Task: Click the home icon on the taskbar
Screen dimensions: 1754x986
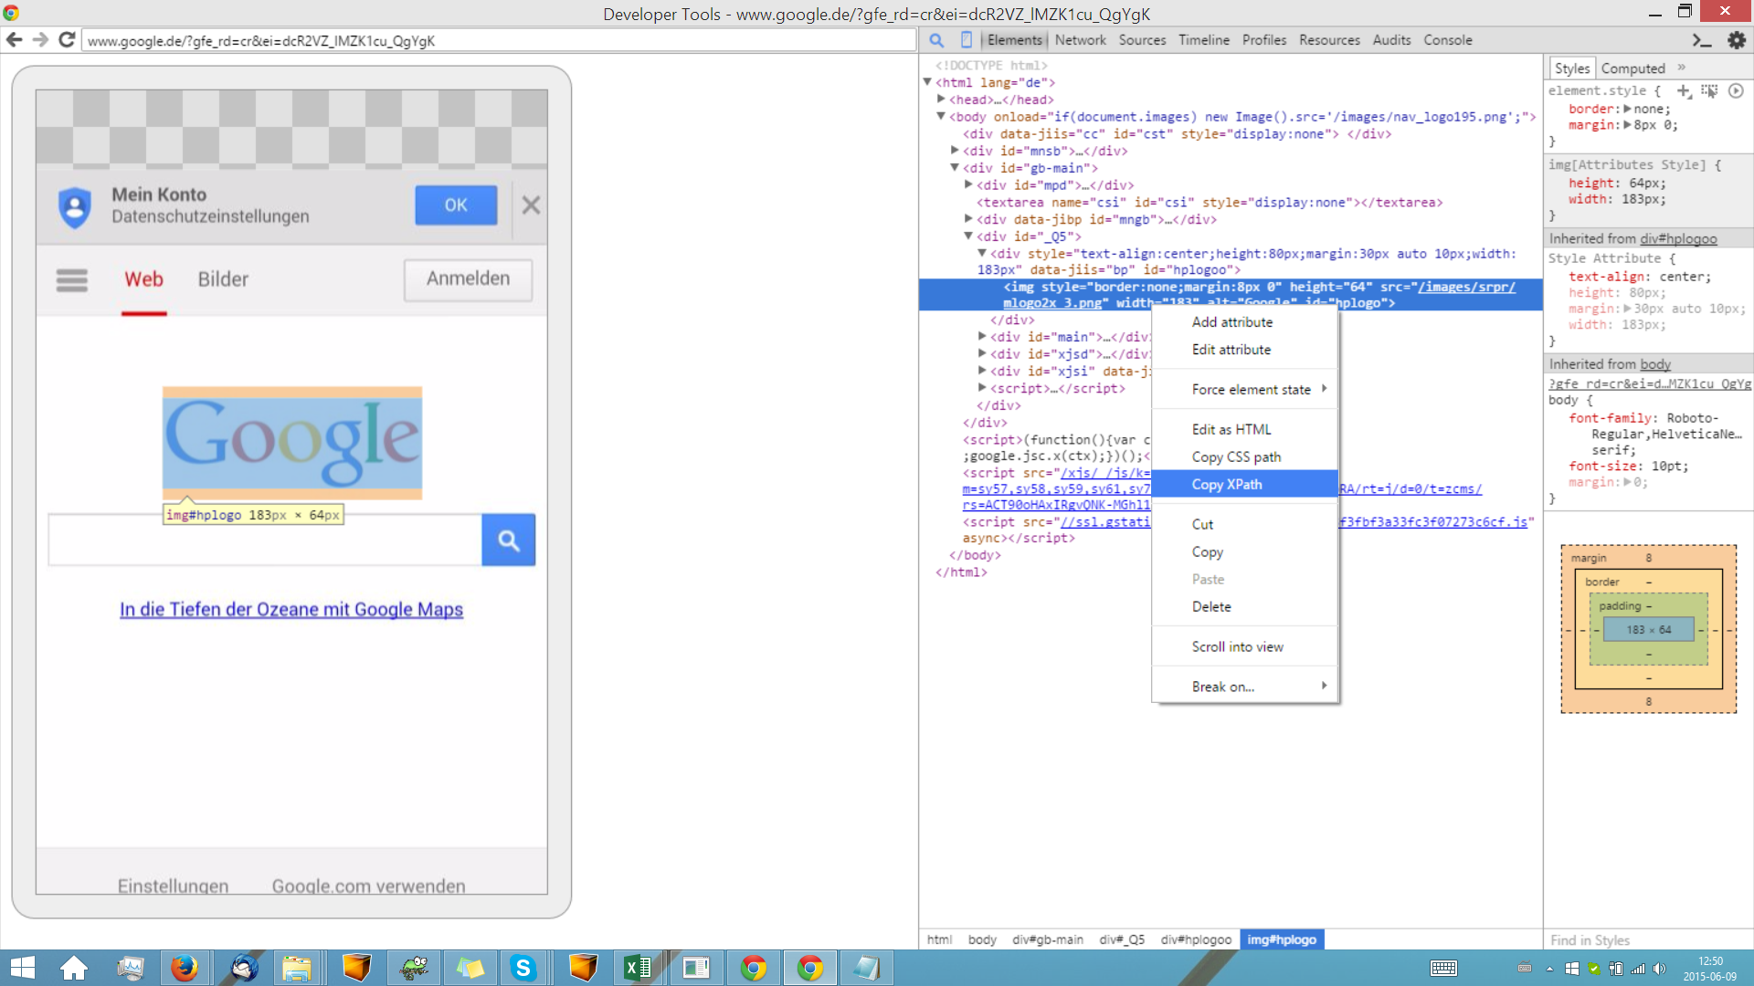Action: point(73,968)
